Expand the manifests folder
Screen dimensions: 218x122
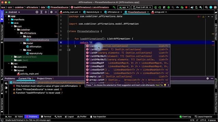coord(9,20)
